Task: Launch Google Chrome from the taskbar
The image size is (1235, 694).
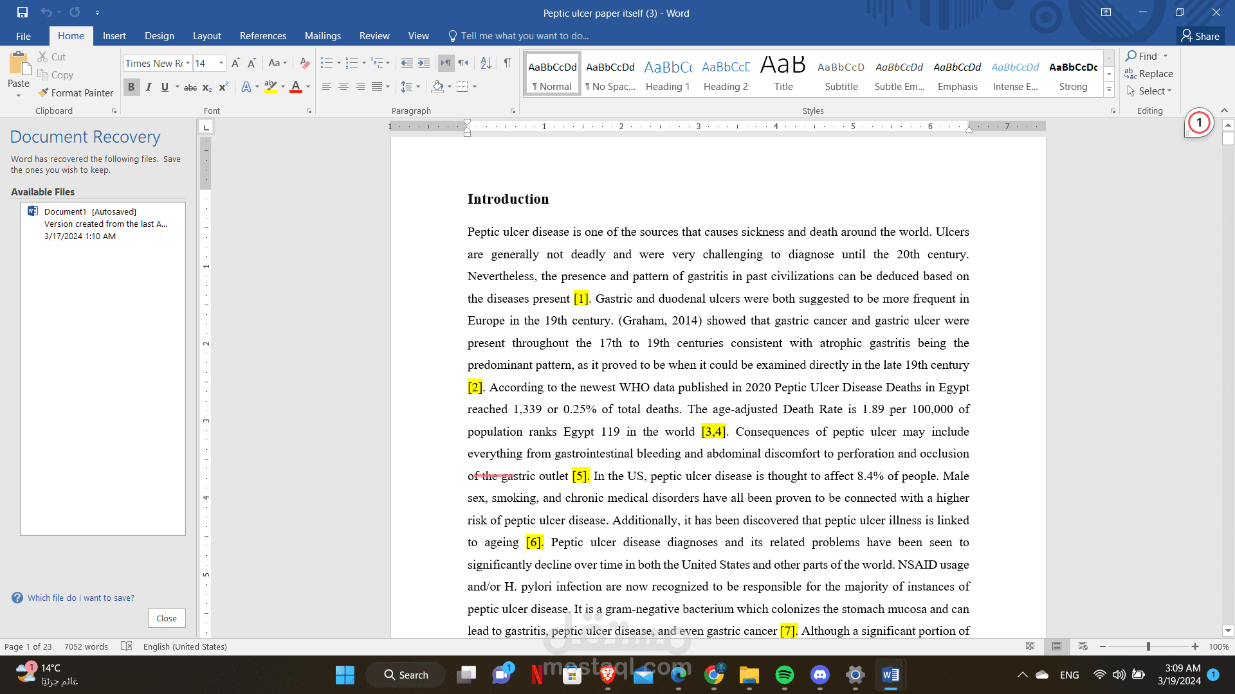Action: 713,675
